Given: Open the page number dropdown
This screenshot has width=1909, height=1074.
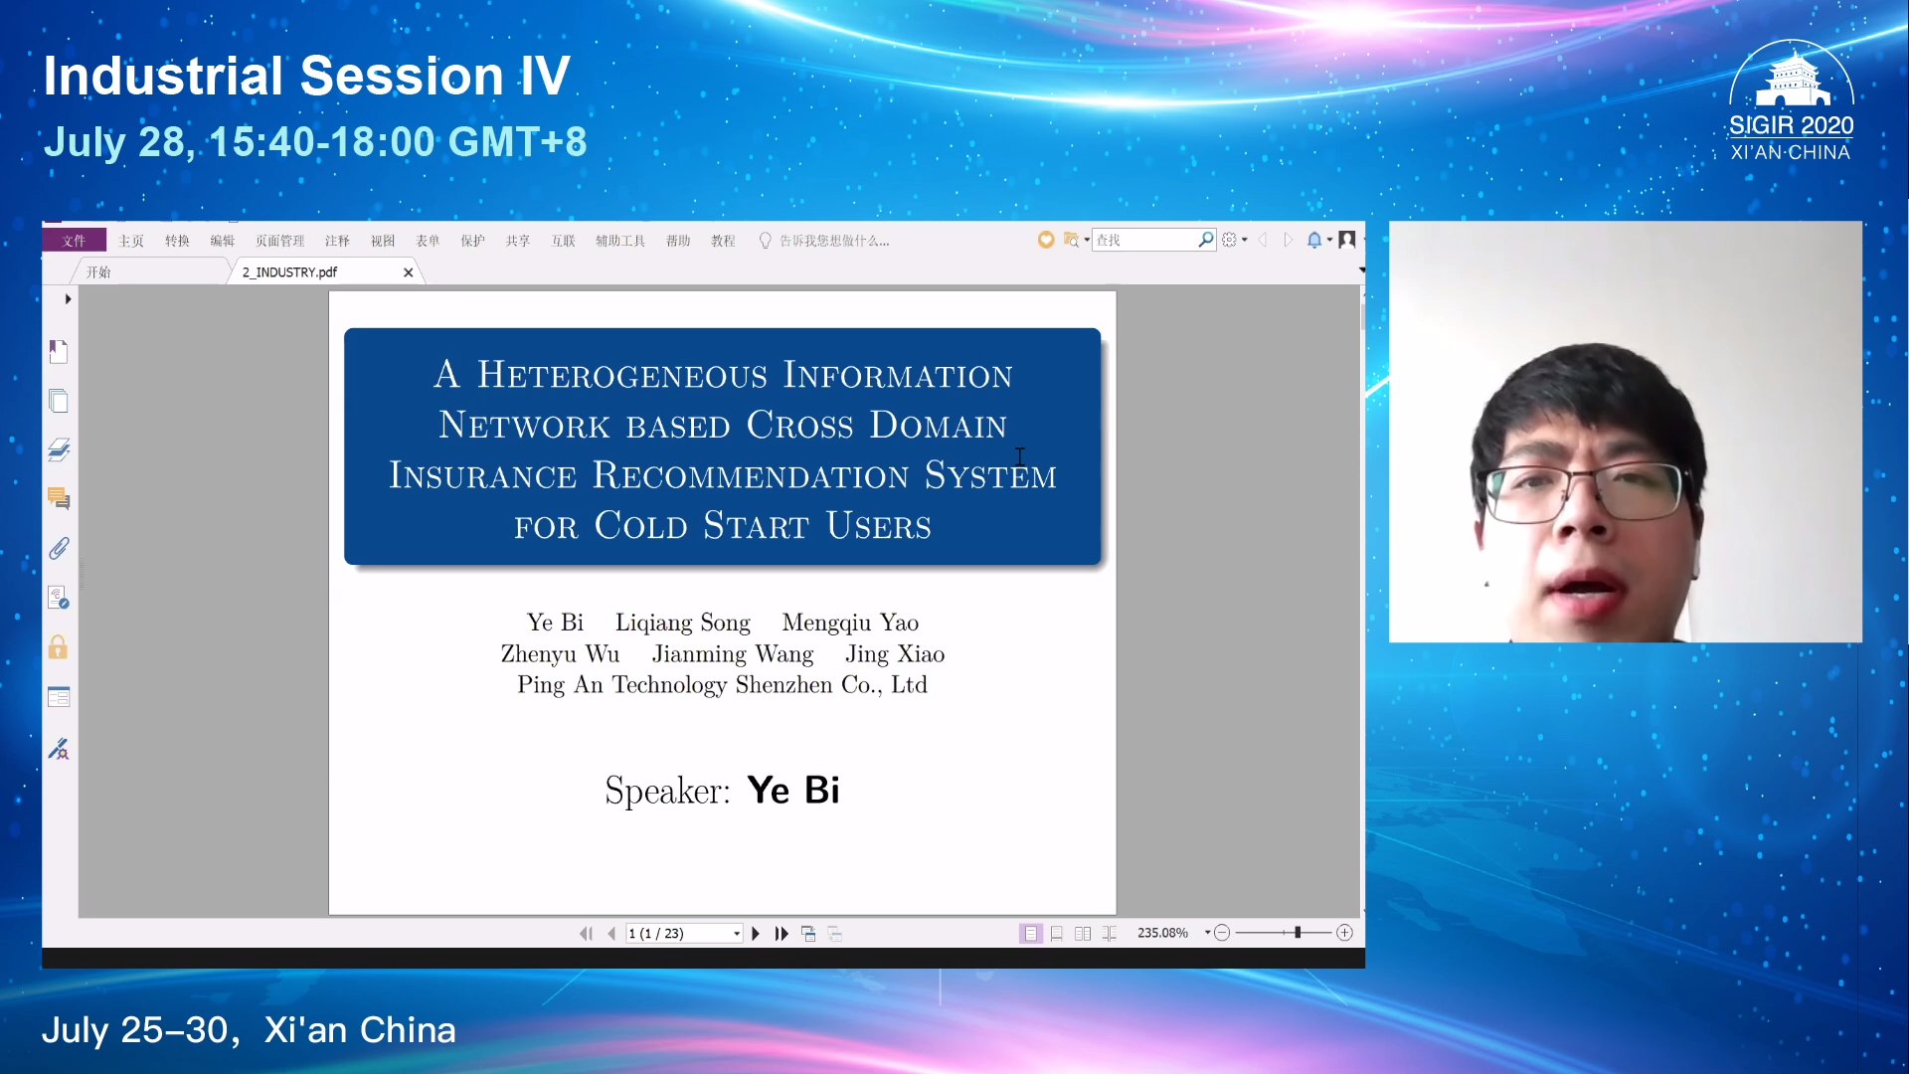Looking at the screenshot, I should click(x=737, y=934).
